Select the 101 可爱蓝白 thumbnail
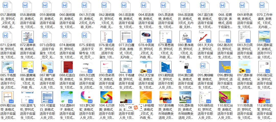The image size is (276, 122). coord(47,97)
